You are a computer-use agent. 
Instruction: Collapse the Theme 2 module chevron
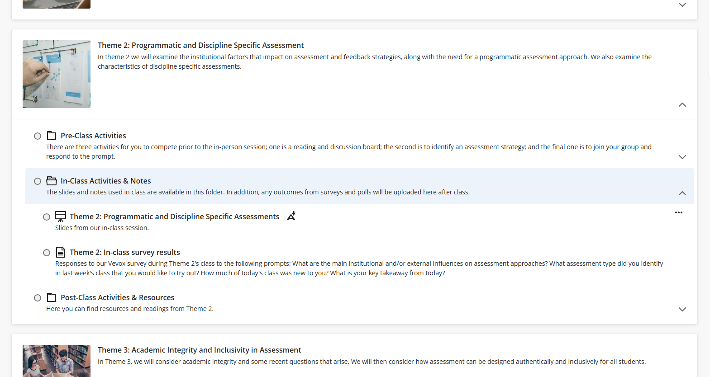682,105
